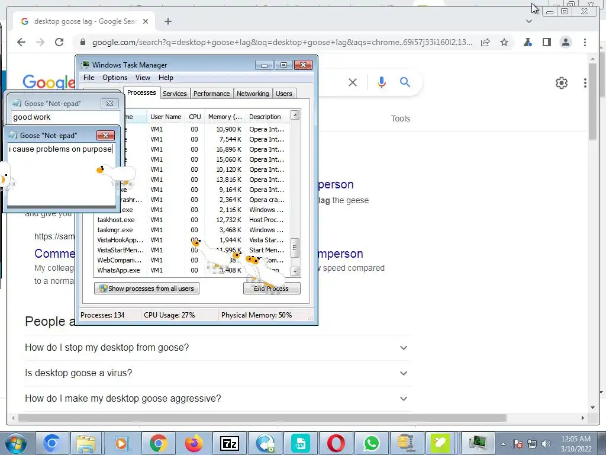Click the Chrome page horizontal scrollbar
This screenshot has width=606, height=455.
pos(262,418)
